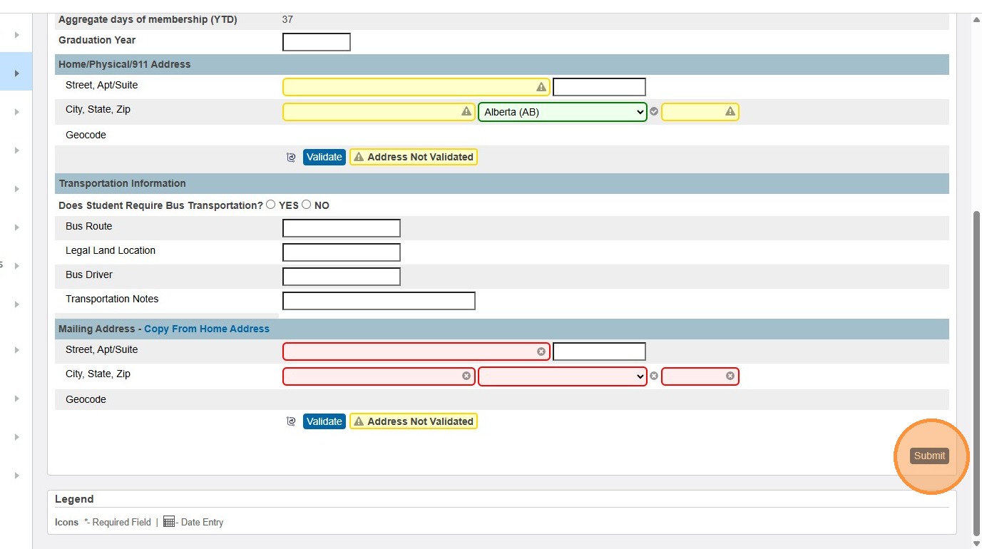Click the aggregate days value 37

[287, 19]
